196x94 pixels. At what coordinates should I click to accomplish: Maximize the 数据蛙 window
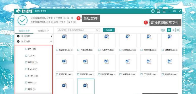pyautogui.click(x=174, y=11)
